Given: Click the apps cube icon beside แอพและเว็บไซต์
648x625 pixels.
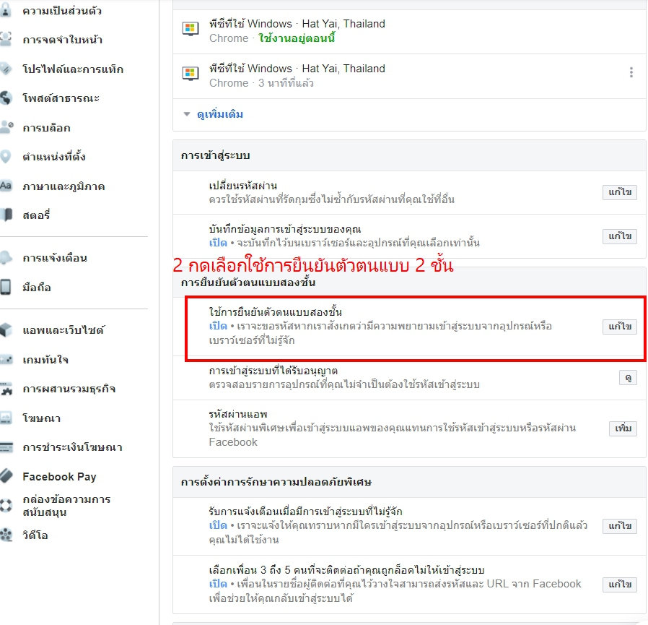Looking at the screenshot, I should (6, 329).
